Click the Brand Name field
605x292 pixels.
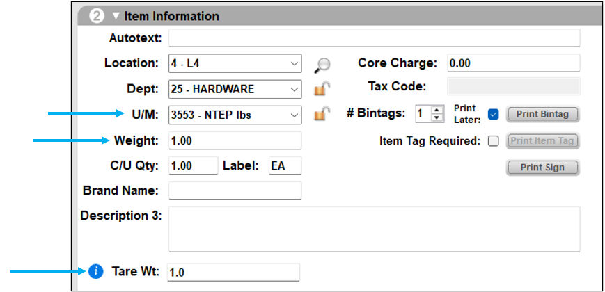(x=235, y=190)
